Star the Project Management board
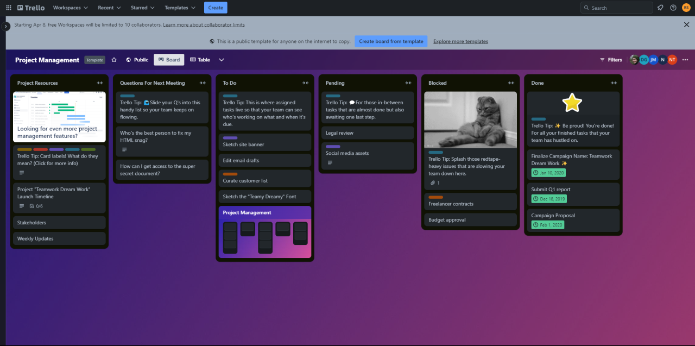This screenshot has width=695, height=346. tap(114, 60)
